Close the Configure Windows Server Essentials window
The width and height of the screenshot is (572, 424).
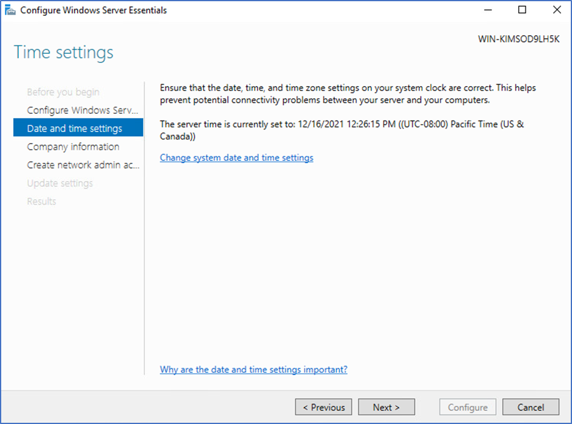tap(557, 10)
